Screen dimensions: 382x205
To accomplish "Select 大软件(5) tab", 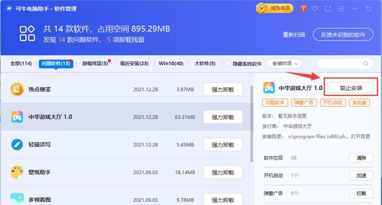I will pos(205,64).
